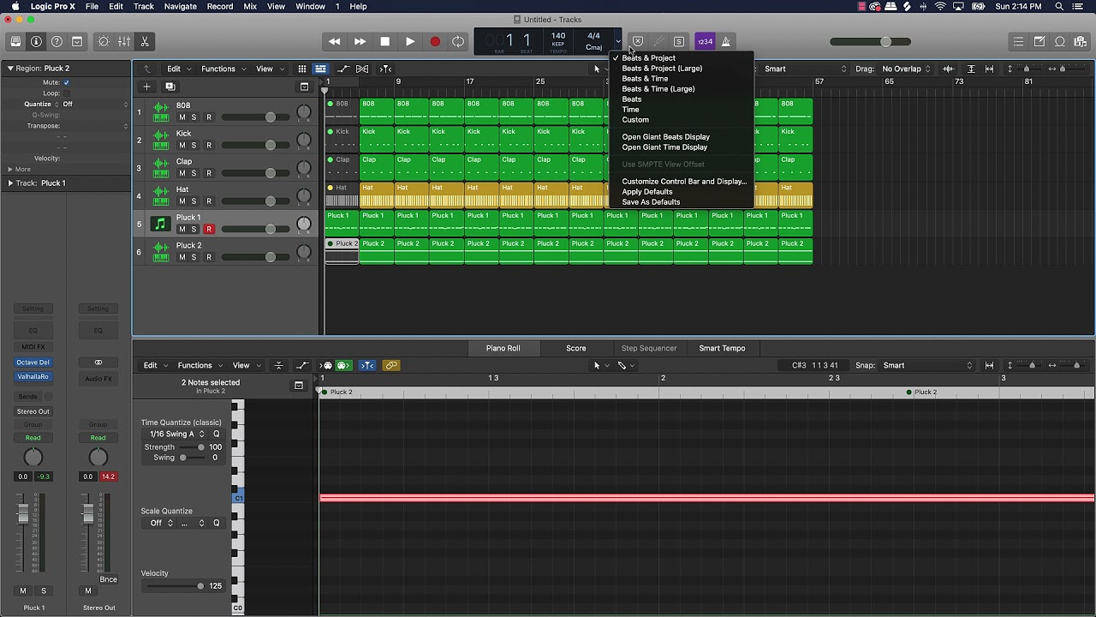Image resolution: width=1096 pixels, height=617 pixels.
Task: Open the Drag No Overlap dropdown
Action: pos(906,69)
